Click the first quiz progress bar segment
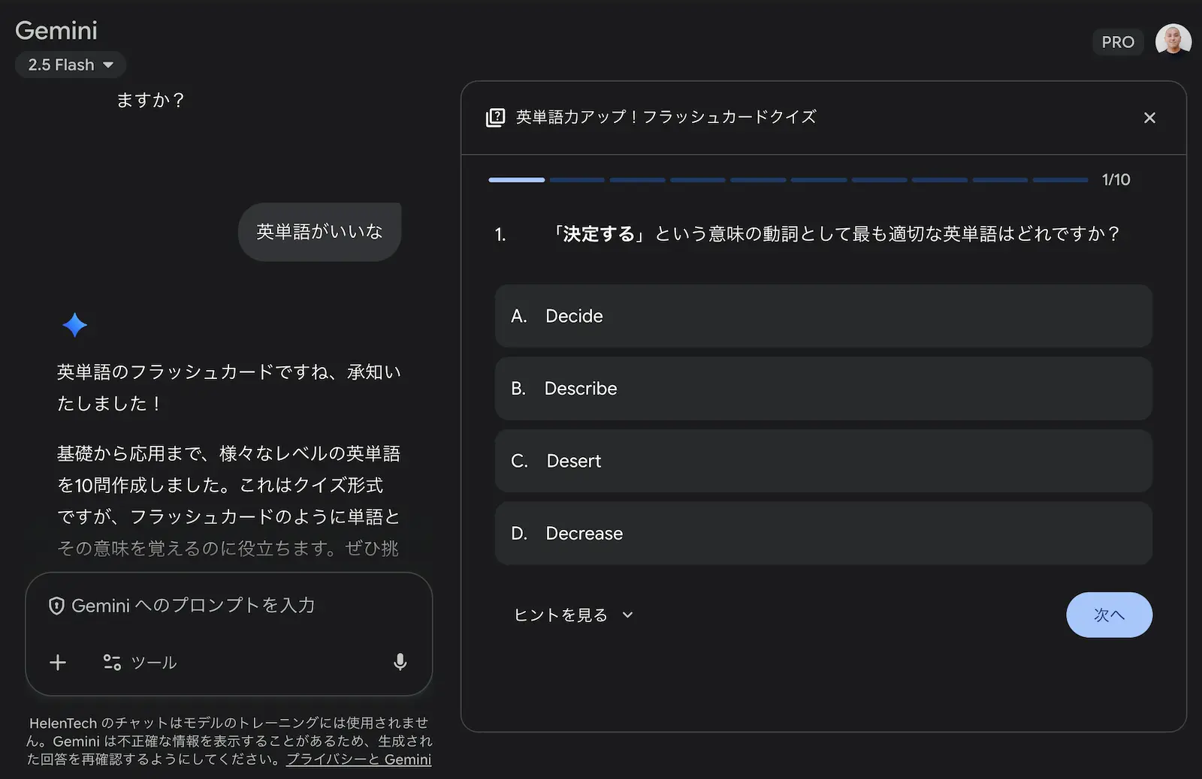 click(516, 180)
